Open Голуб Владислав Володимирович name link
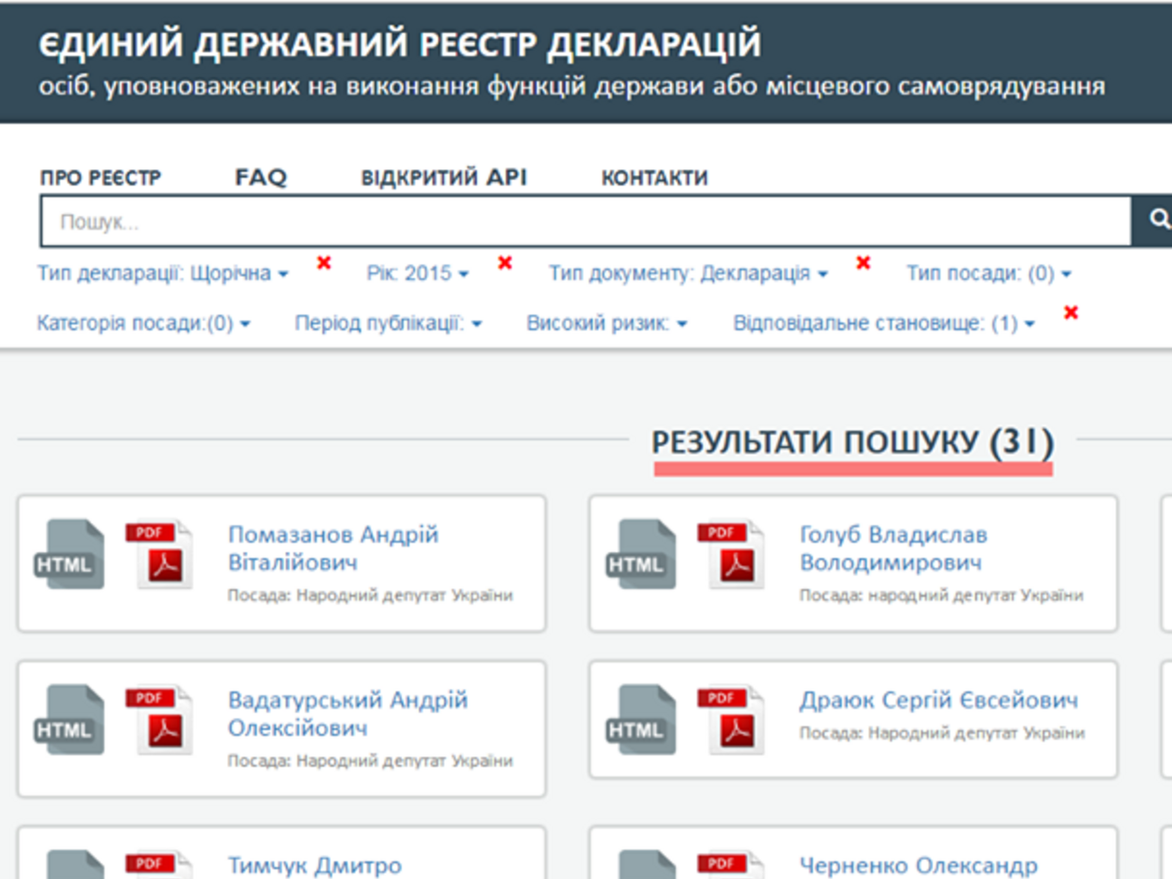The width and height of the screenshot is (1172, 879). point(893,548)
